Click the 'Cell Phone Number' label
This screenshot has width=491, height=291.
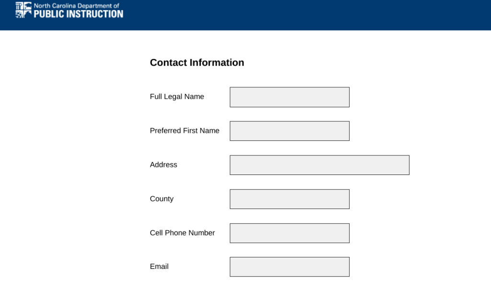[182, 233]
